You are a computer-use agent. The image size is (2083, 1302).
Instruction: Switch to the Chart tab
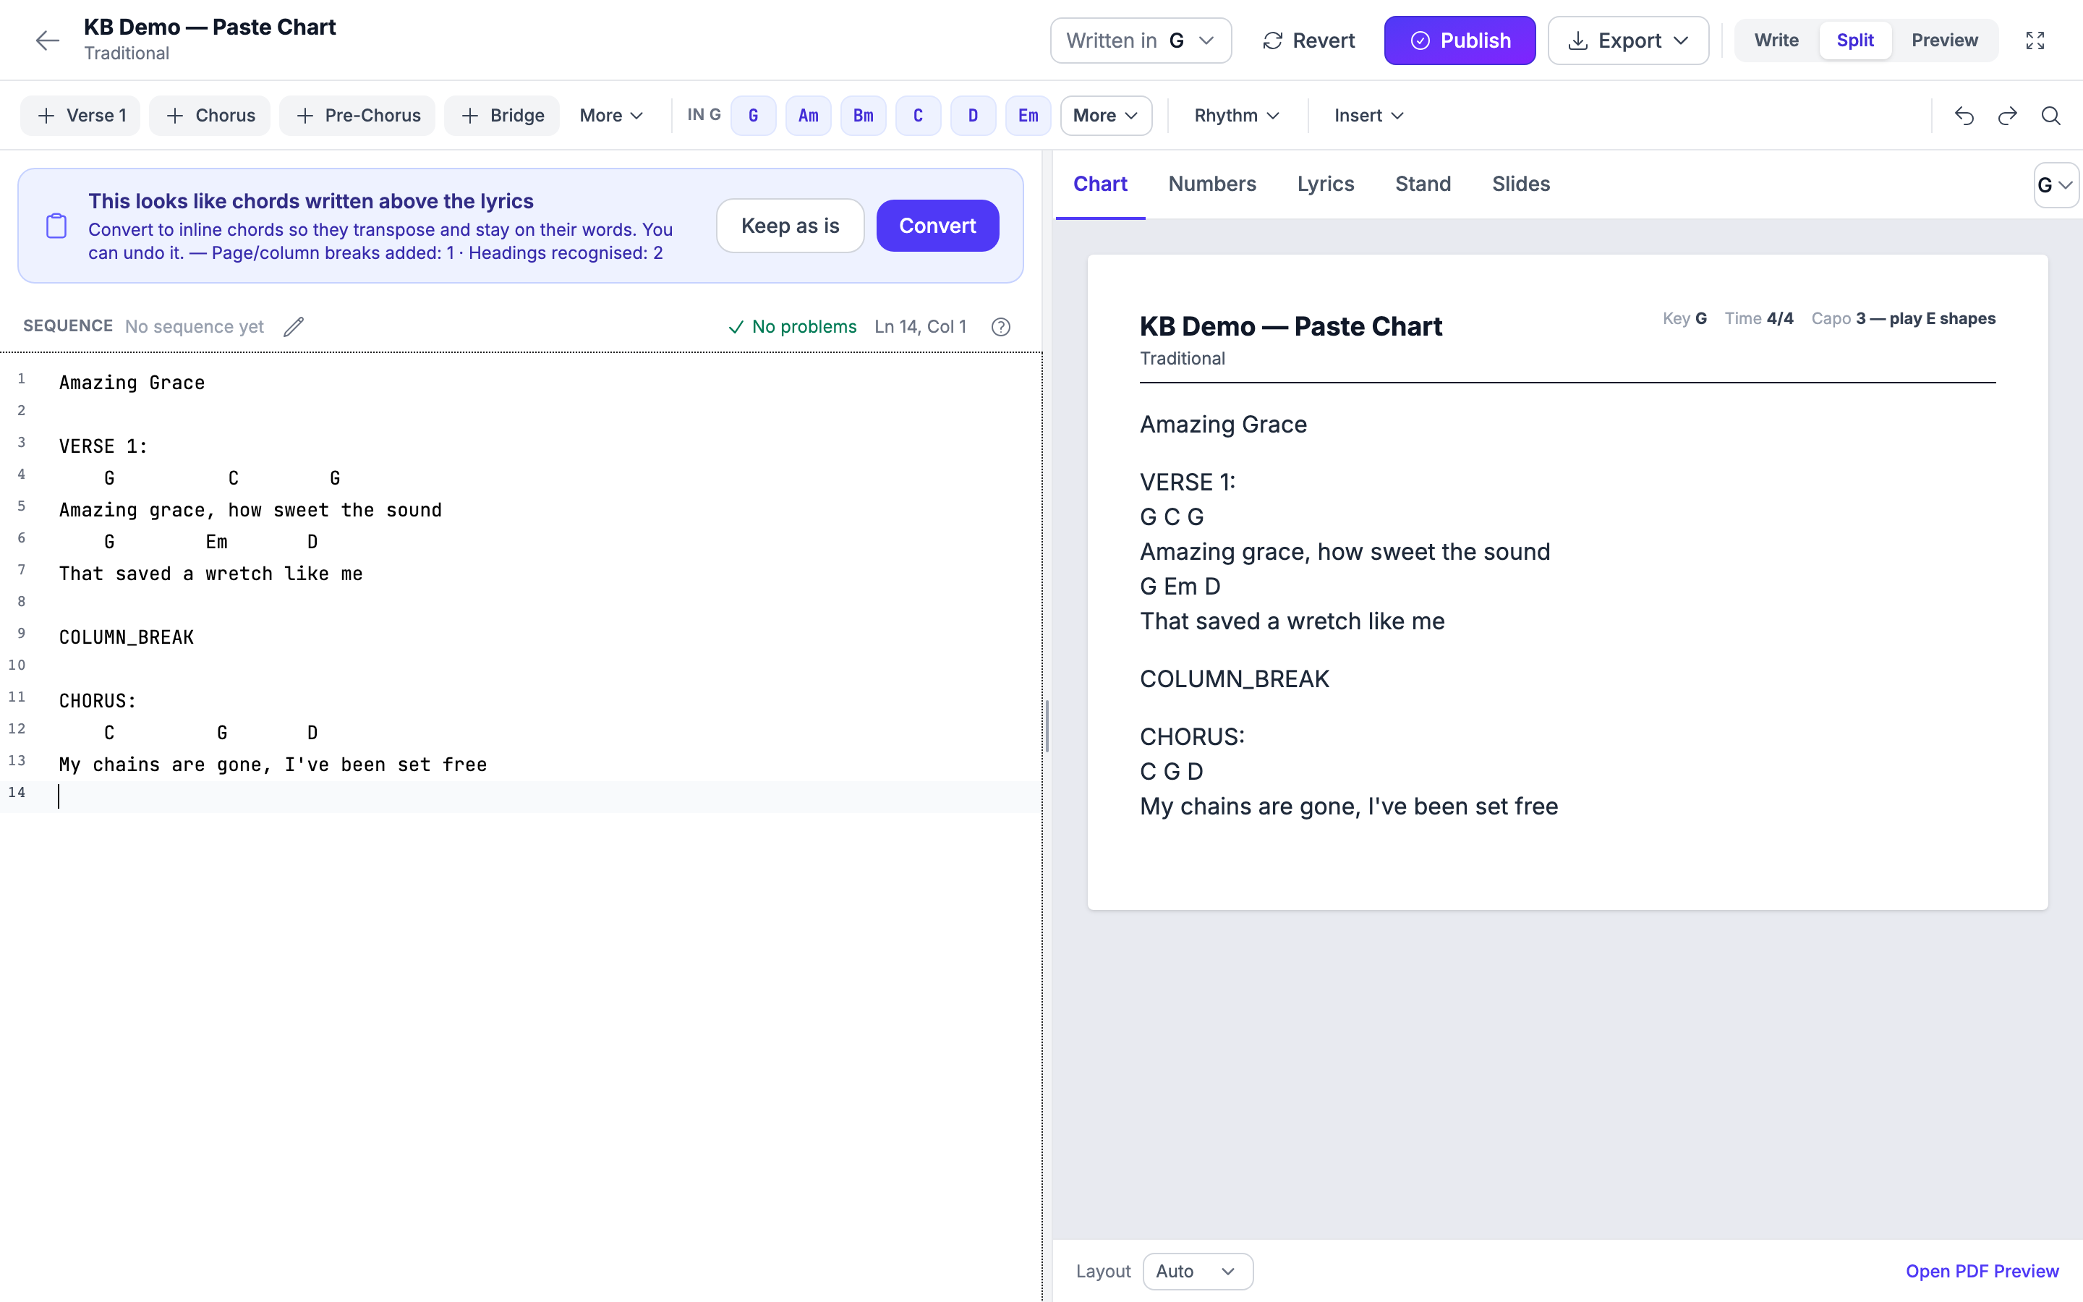1100,184
